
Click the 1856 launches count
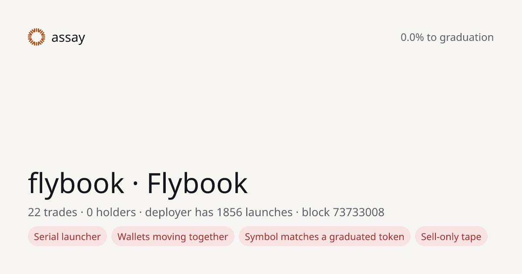(254, 212)
